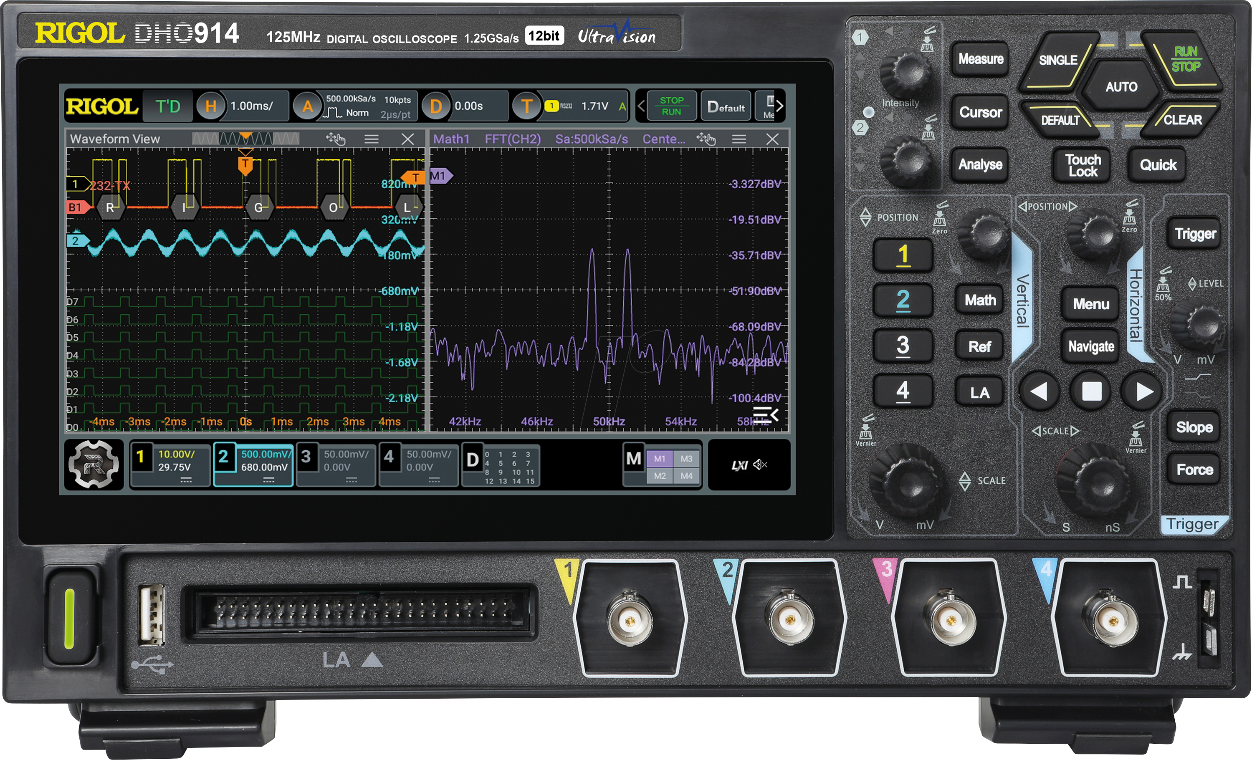Tap the LXI network status icon
This screenshot has height=760, width=1252.
(x=739, y=465)
